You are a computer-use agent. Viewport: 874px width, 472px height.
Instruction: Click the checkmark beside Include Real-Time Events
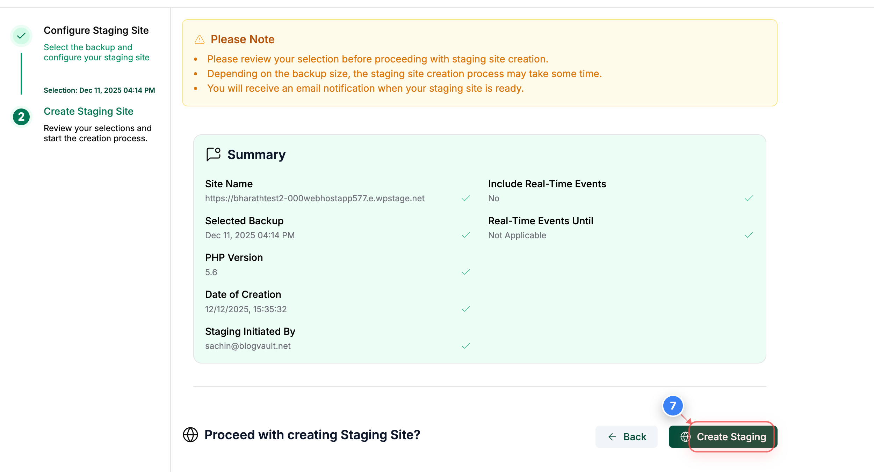750,198
